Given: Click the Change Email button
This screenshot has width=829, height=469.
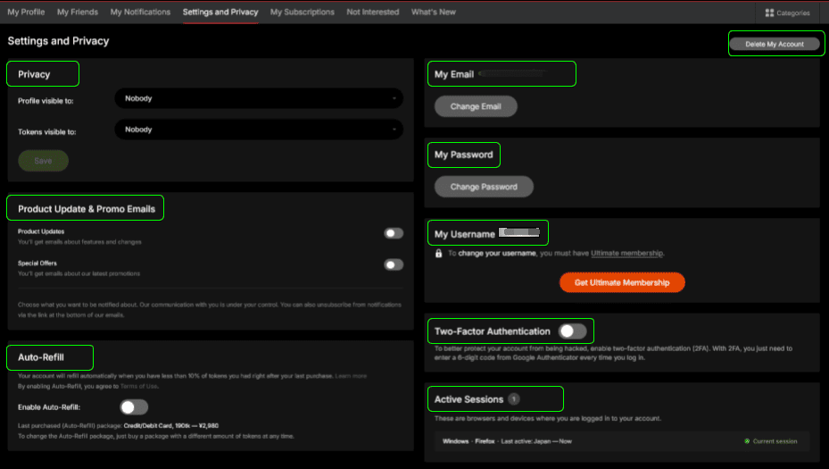Looking at the screenshot, I should tap(476, 106).
